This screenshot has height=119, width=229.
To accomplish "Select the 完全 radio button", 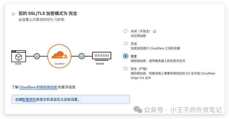I will click(x=125, y=56).
